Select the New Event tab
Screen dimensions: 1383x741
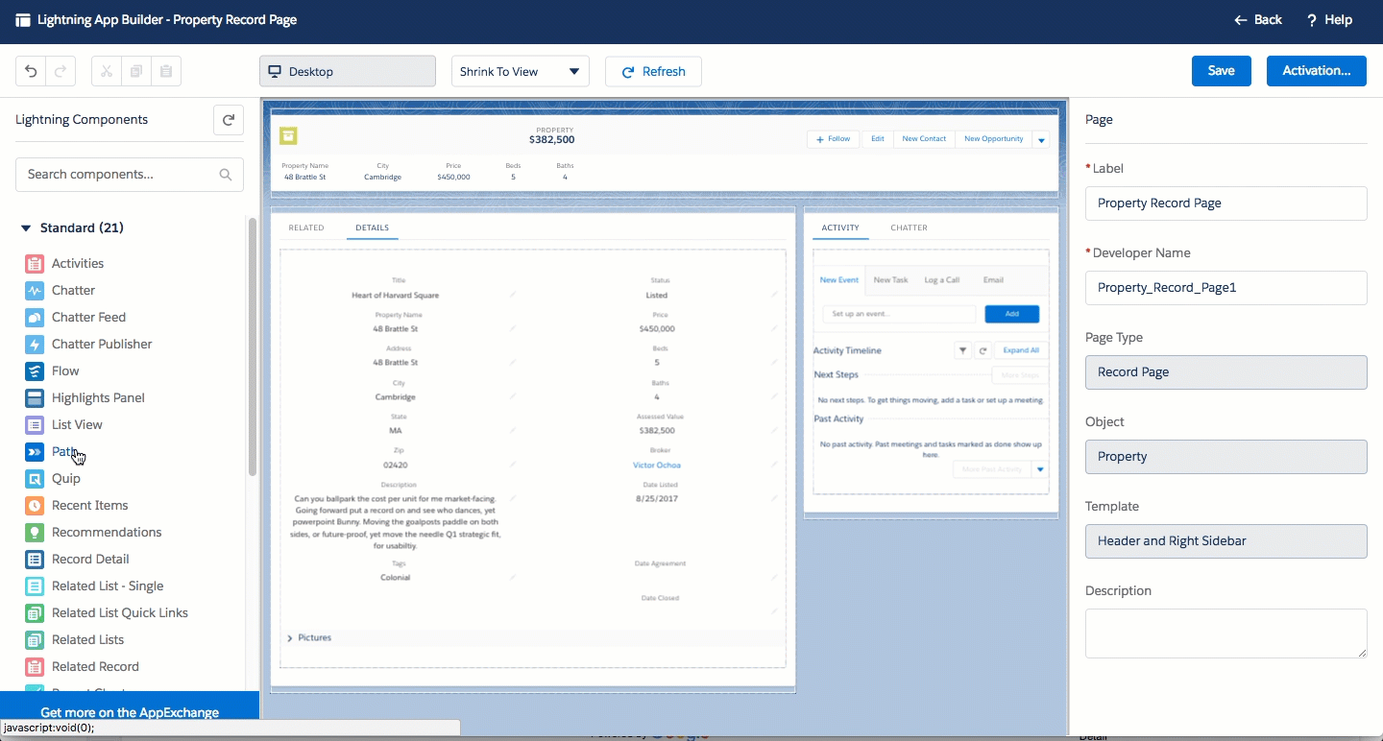(x=839, y=280)
